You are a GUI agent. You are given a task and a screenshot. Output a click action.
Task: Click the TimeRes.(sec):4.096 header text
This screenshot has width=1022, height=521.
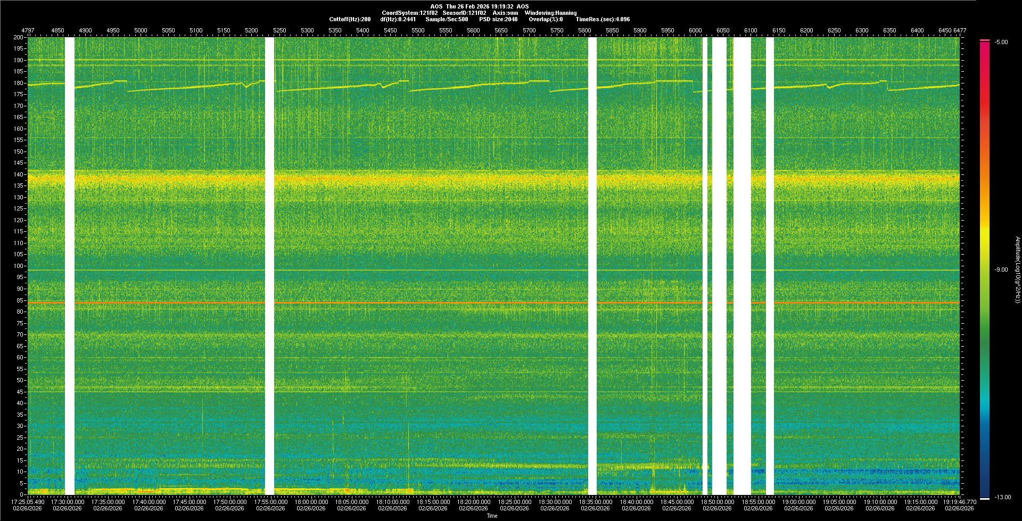(x=603, y=19)
